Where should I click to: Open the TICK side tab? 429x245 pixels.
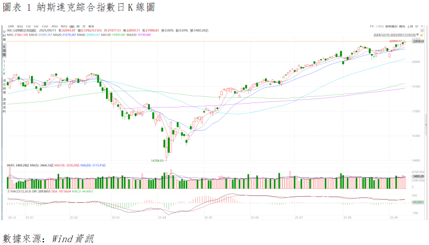point(4,68)
